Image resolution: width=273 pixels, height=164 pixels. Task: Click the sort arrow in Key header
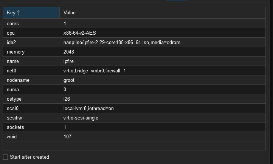click(x=19, y=13)
